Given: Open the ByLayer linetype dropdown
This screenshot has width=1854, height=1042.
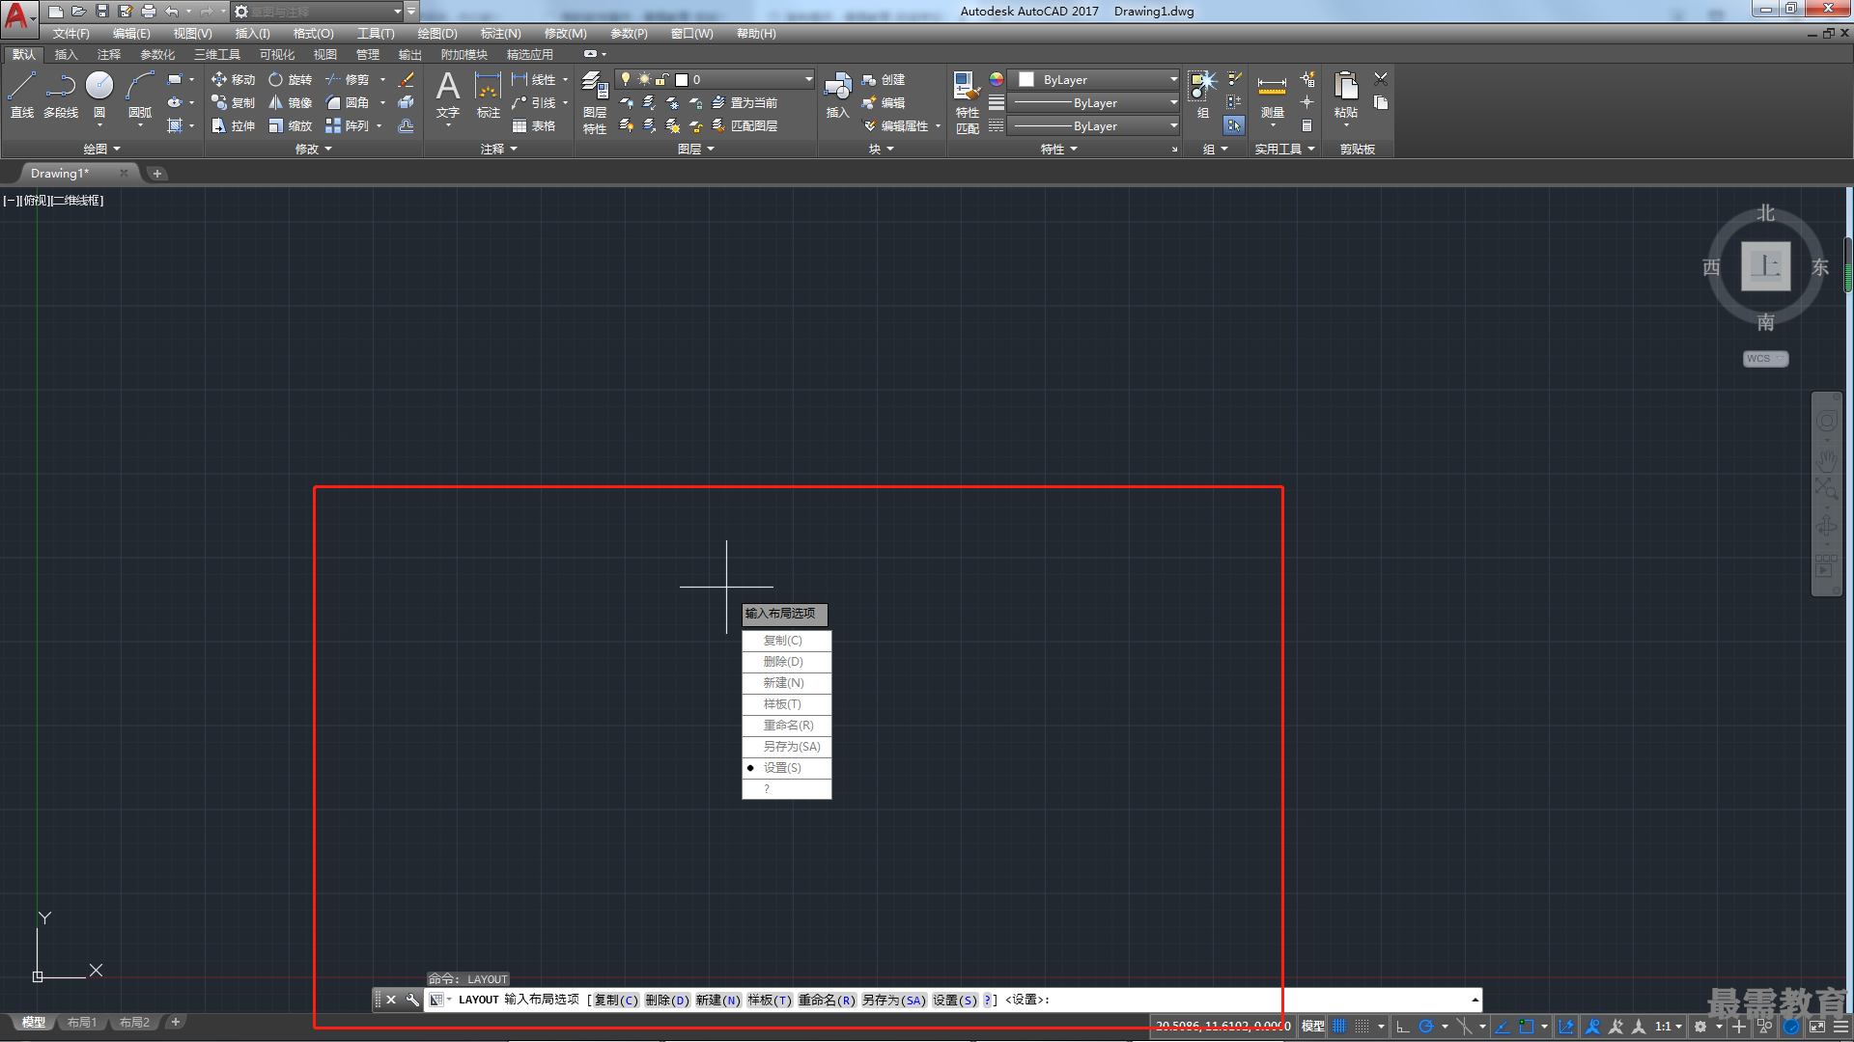Looking at the screenshot, I should 1094,125.
